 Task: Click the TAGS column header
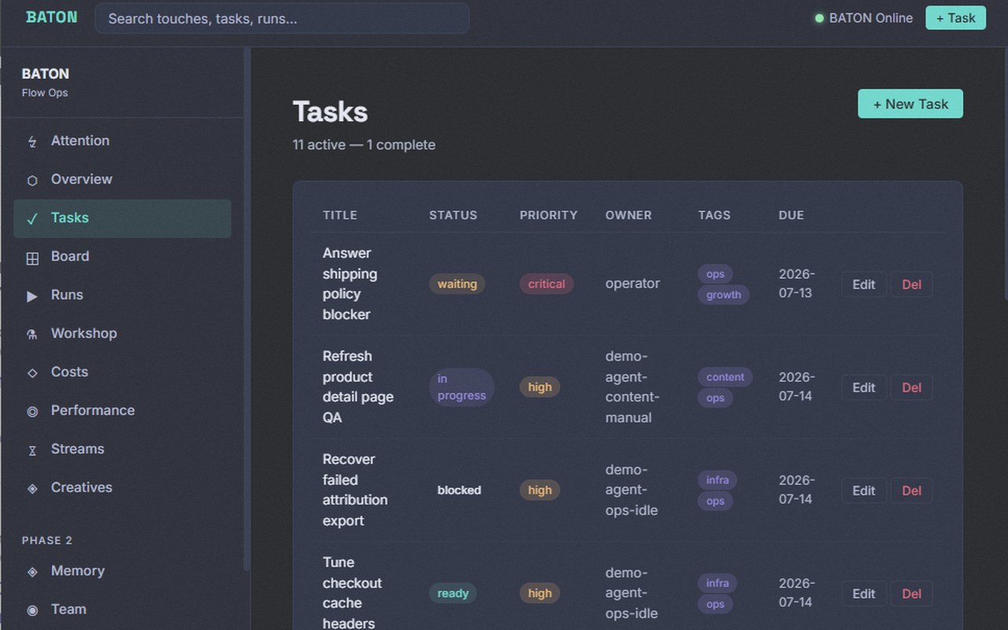tap(714, 215)
